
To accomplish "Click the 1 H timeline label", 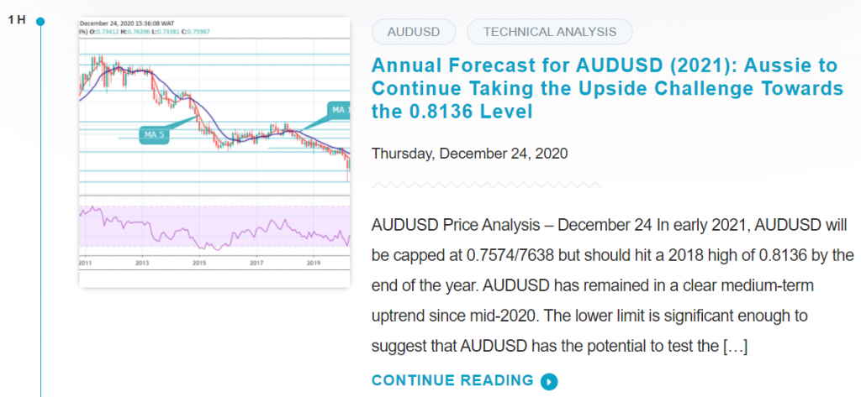I will pos(17,18).
